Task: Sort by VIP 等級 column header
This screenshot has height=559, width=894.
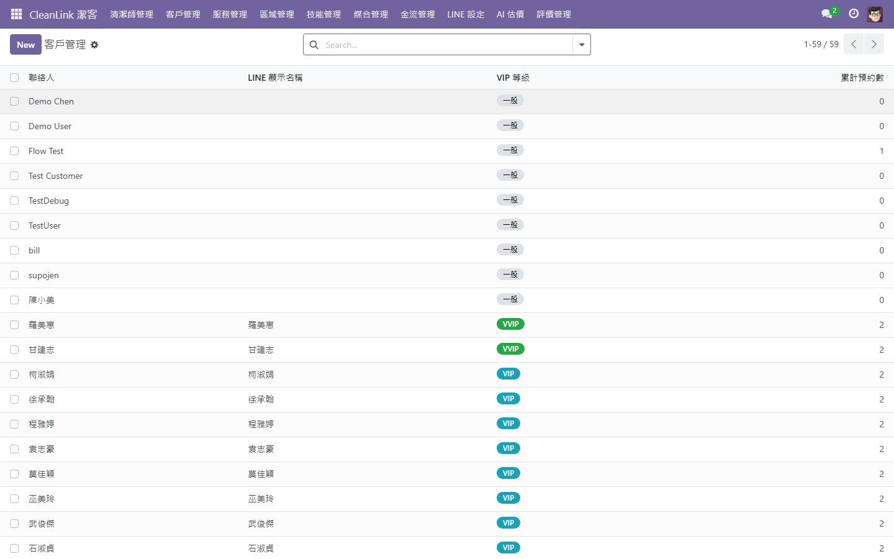Action: tap(513, 78)
